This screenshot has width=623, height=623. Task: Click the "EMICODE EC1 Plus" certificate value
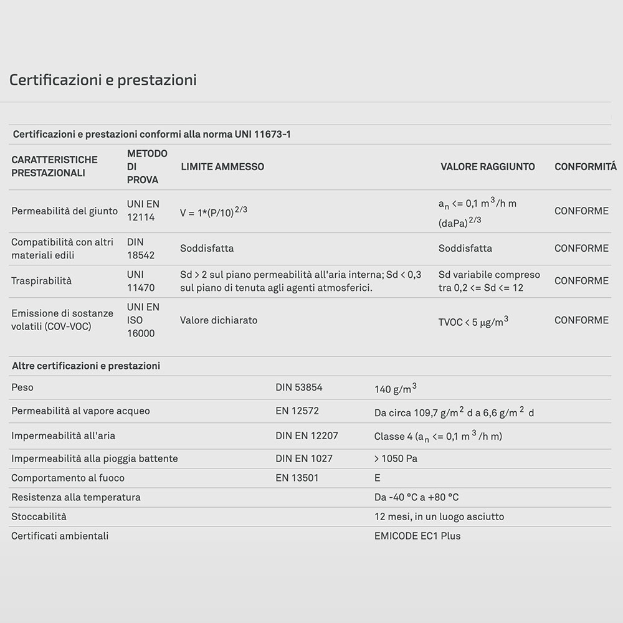tap(417, 536)
